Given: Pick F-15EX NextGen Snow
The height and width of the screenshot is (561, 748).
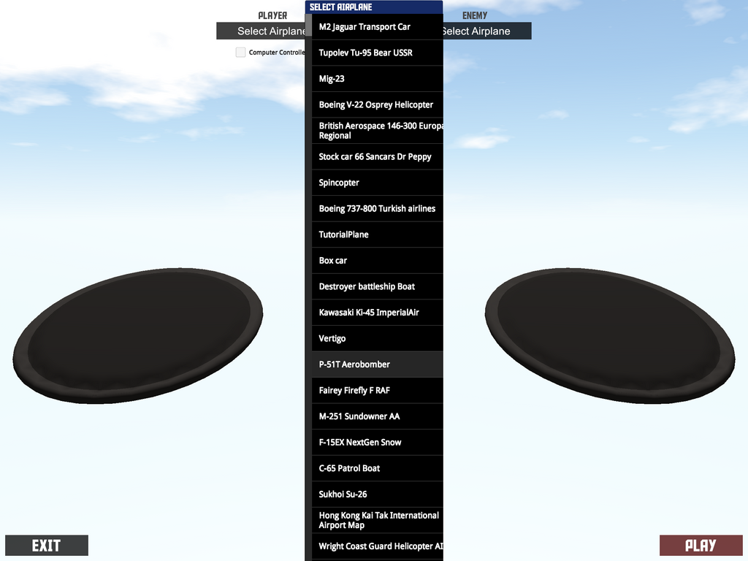Looking at the screenshot, I should [378, 443].
